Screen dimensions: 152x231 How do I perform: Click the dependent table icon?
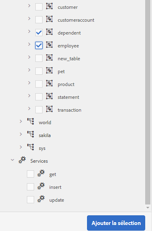49,32
